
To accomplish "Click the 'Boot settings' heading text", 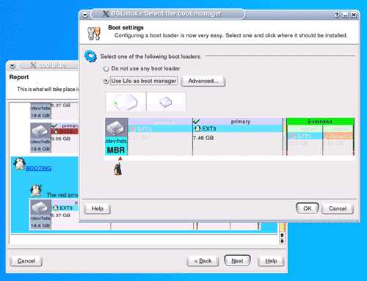I will coord(126,28).
